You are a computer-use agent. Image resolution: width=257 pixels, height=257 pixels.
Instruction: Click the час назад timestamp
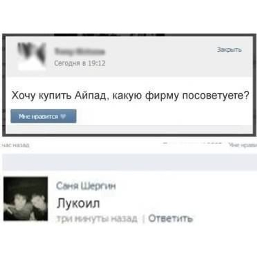(x=15, y=145)
